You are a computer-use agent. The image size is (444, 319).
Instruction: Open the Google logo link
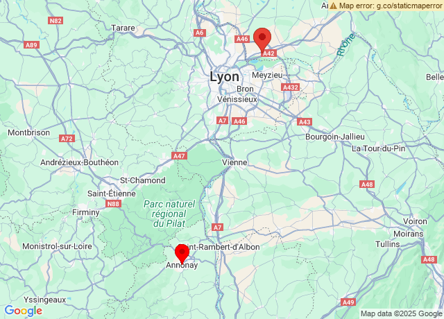(24, 311)
